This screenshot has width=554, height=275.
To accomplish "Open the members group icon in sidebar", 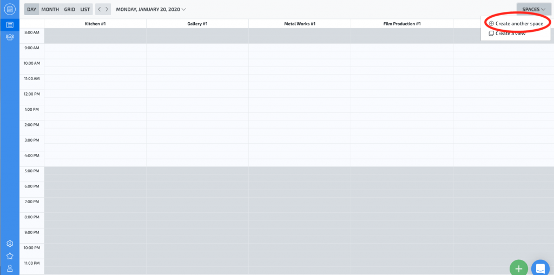I will [x=10, y=37].
